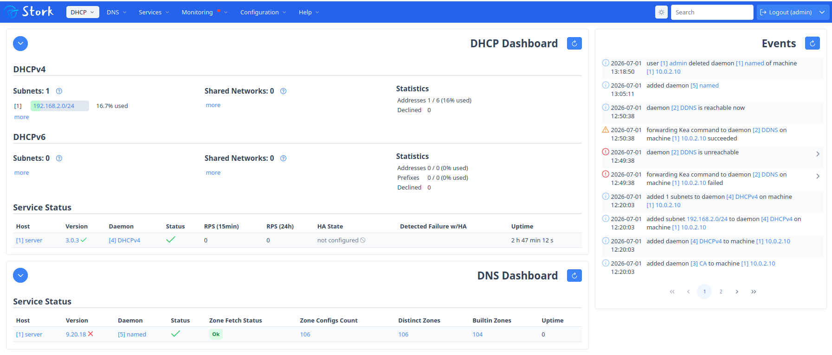The image size is (832, 355).
Task: Click more link under DHCPv4 Shared Networks
Action: tap(213, 105)
